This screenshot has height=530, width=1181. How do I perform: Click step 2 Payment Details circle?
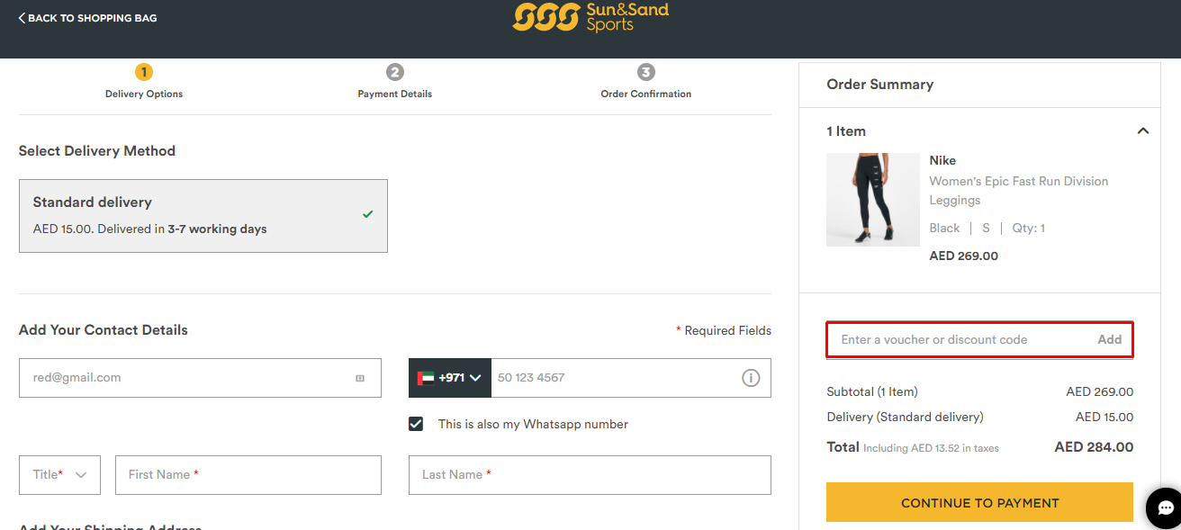coord(395,72)
